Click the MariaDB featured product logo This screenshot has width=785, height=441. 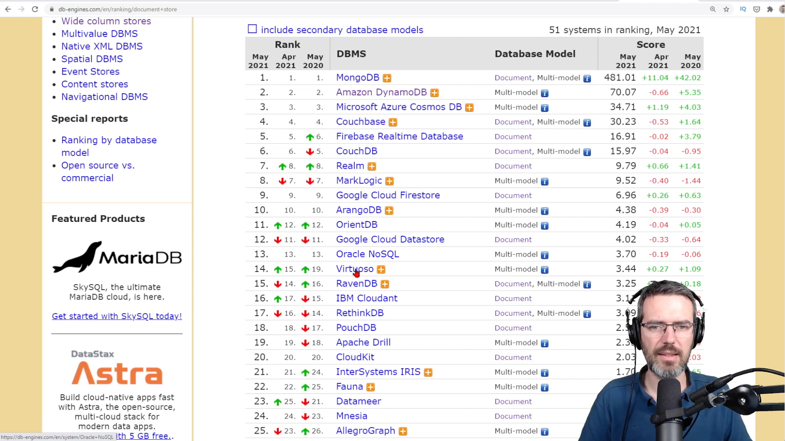click(117, 257)
